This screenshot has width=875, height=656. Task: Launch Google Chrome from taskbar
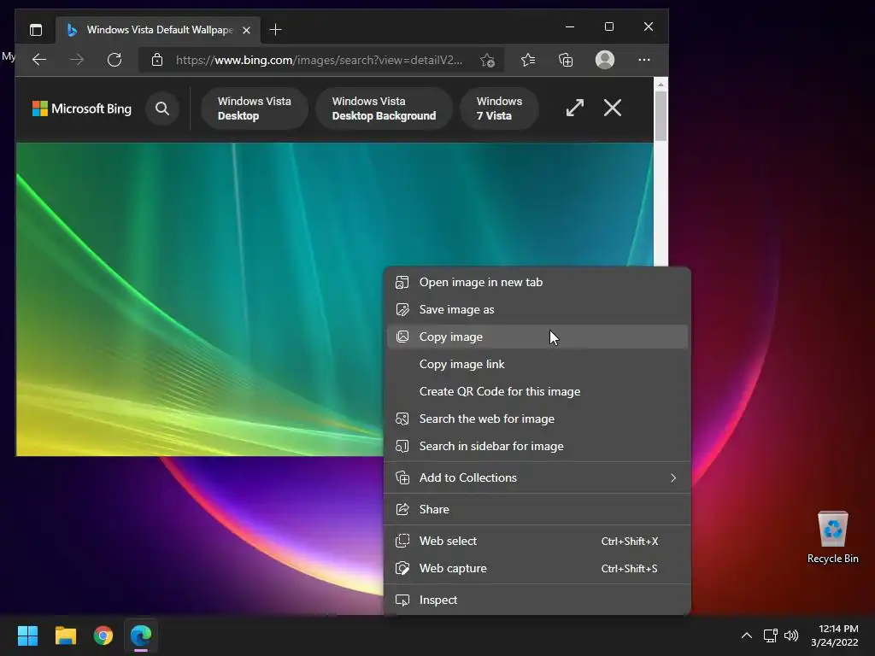pyautogui.click(x=103, y=635)
